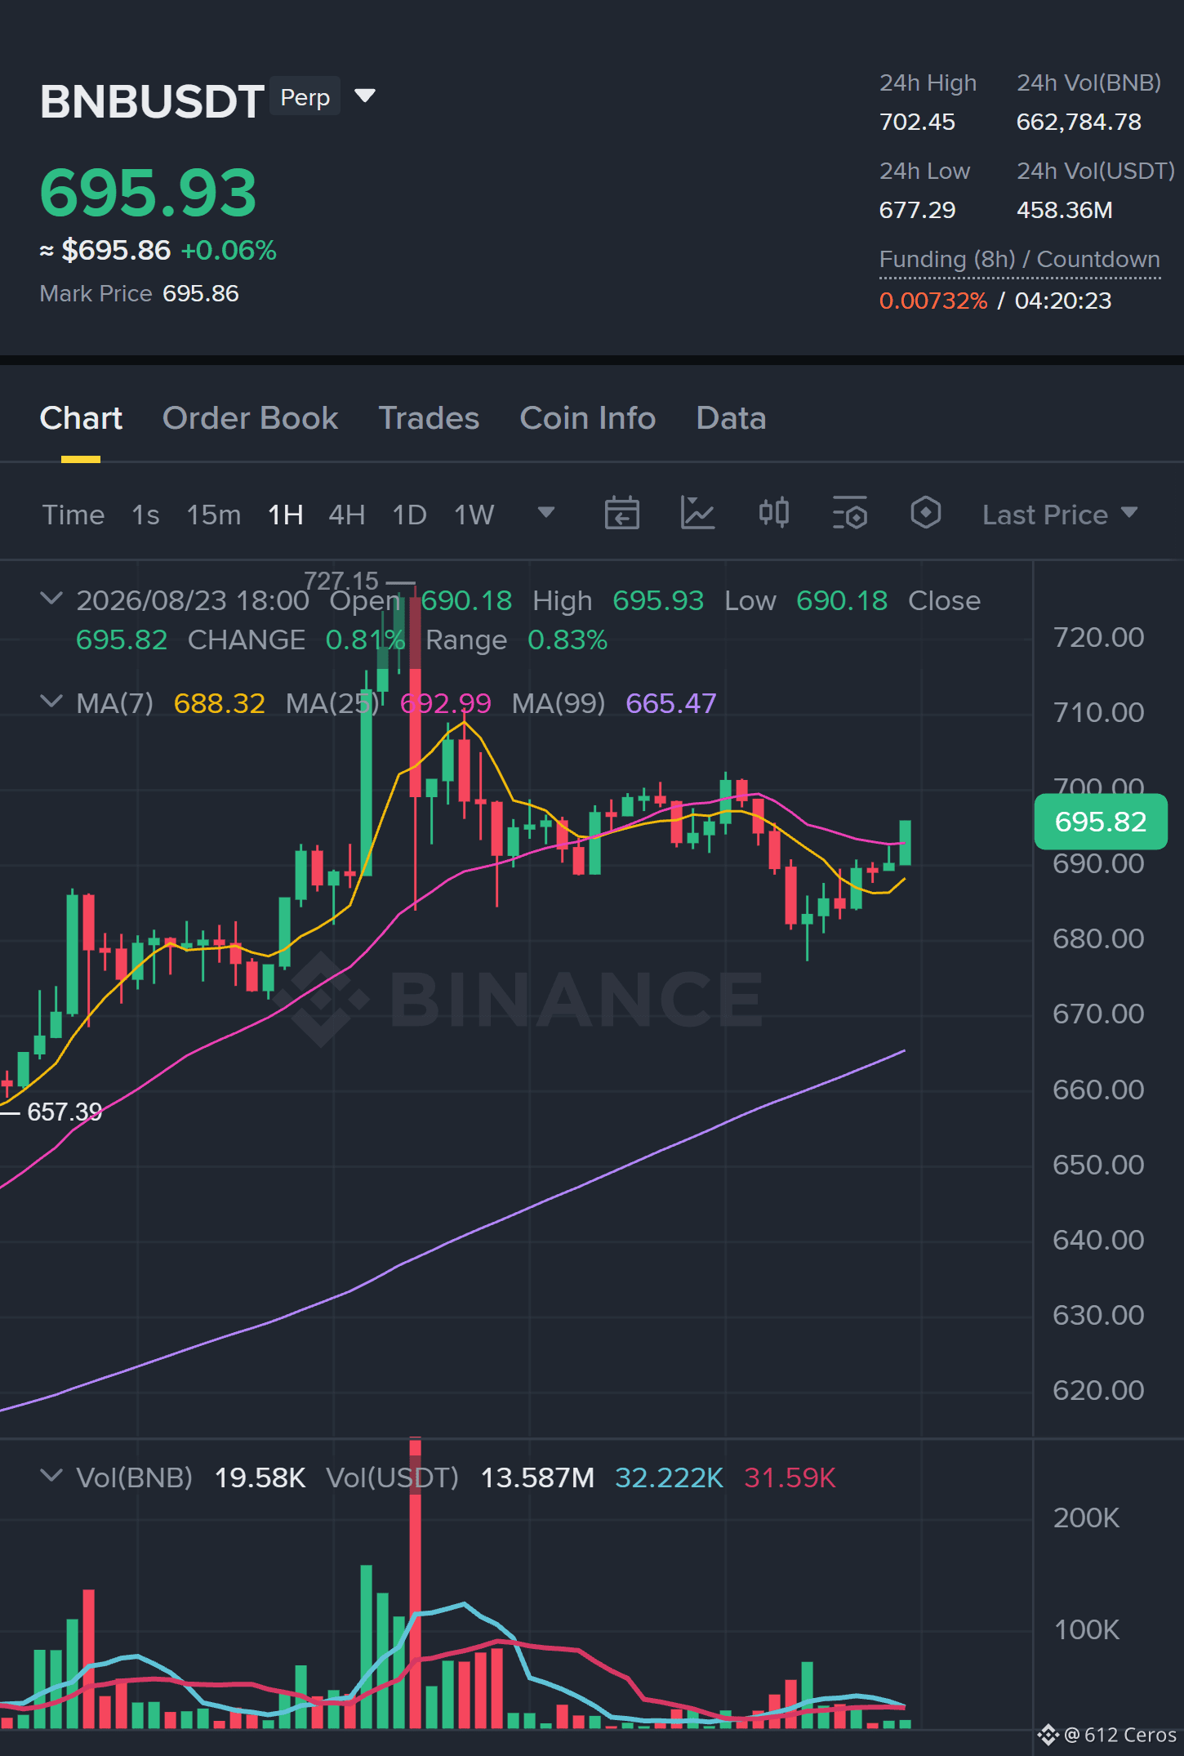The height and width of the screenshot is (1756, 1184).
Task: Click the Funding (8h) / Countdown label
Action: tap(1020, 260)
